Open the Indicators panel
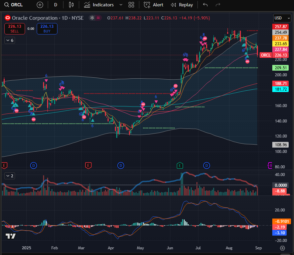Image resolution: width=294 pixels, height=255 pixels. point(99,5)
